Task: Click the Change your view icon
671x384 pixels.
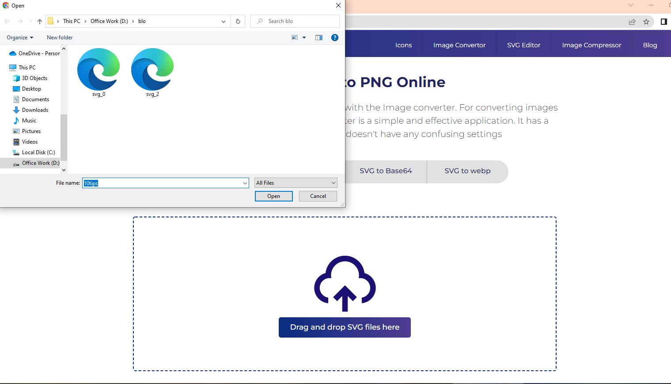Action: (295, 38)
